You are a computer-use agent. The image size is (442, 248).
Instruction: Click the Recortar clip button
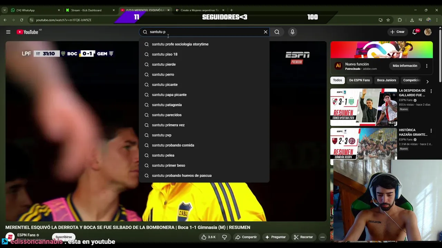tap(303, 237)
